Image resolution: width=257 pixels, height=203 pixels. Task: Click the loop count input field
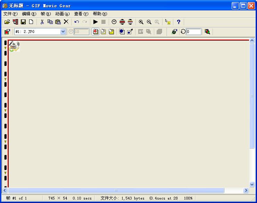pos(193,32)
